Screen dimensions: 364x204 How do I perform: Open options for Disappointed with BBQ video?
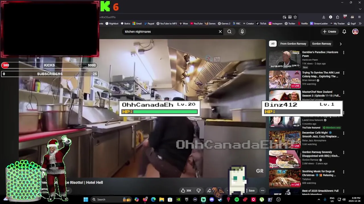[x=344, y=152]
